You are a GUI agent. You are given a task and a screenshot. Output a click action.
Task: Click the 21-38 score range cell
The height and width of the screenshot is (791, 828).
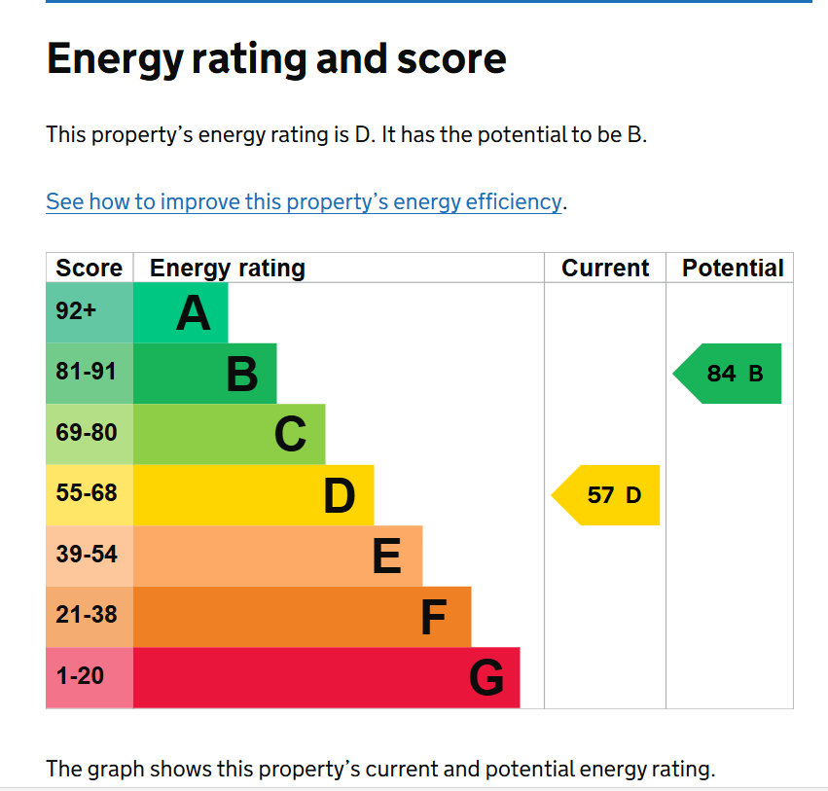point(89,617)
